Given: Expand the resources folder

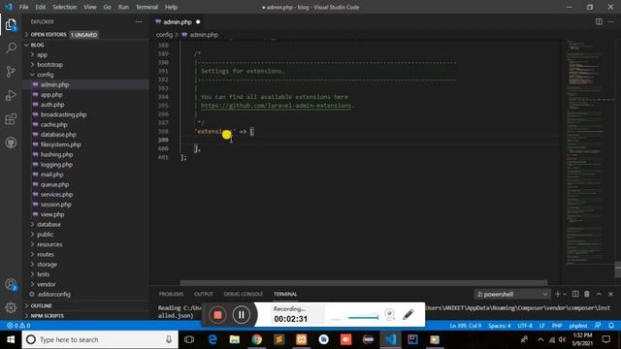Looking at the screenshot, I should coord(49,244).
